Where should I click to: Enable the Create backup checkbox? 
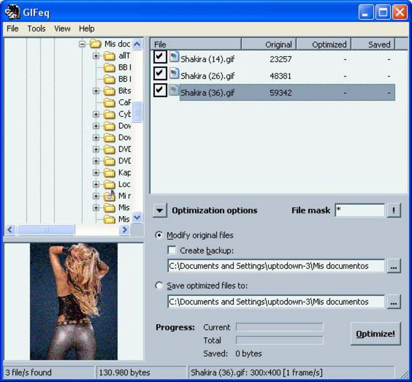[172, 250]
